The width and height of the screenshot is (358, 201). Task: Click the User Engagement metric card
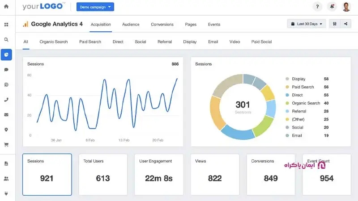[159, 174]
